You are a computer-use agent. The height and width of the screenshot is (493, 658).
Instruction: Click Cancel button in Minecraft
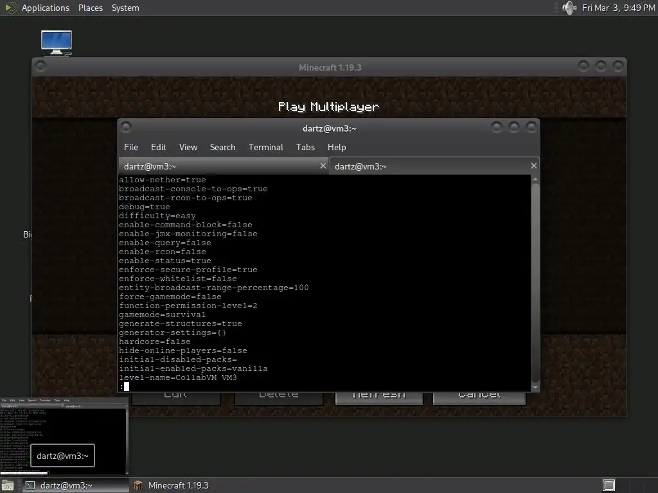[479, 398]
